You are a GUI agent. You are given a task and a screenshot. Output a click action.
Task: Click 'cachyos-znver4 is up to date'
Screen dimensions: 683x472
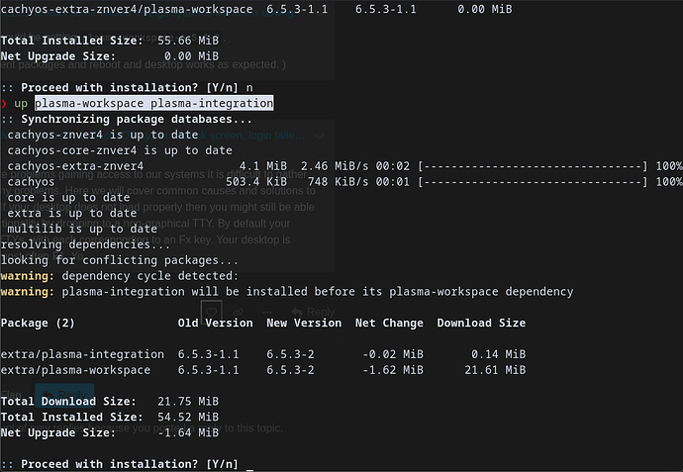[103, 135]
